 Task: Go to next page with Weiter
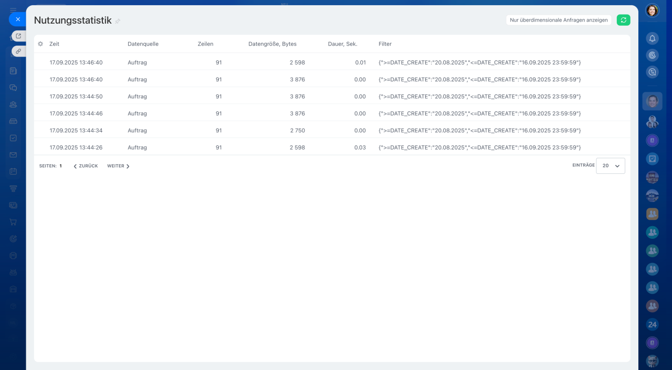(x=118, y=166)
